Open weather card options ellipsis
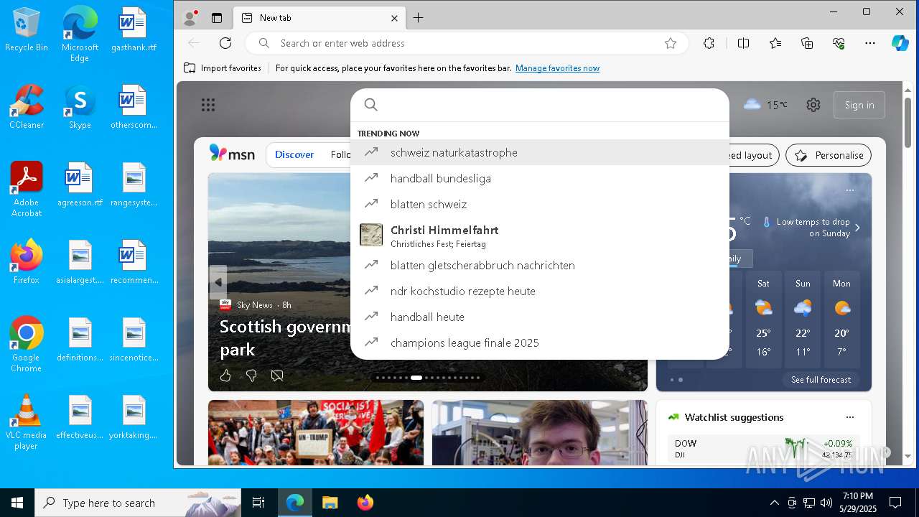Image resolution: width=919 pixels, height=517 pixels. [x=850, y=190]
